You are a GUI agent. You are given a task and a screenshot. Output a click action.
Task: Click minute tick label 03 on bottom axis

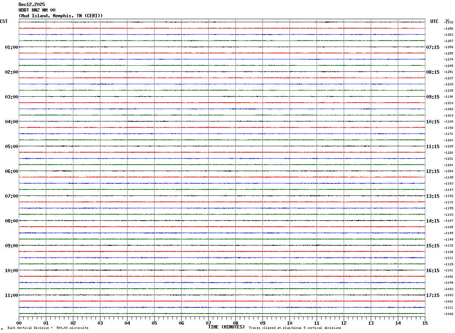coord(100,323)
